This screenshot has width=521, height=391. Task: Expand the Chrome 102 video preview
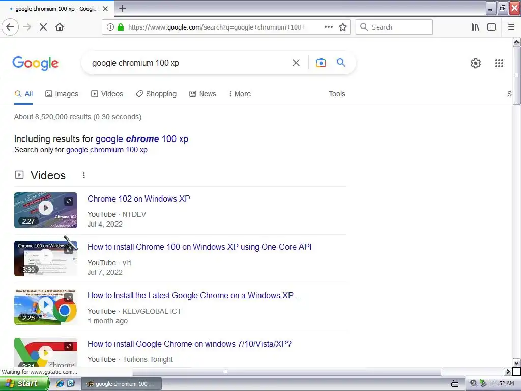click(69, 201)
